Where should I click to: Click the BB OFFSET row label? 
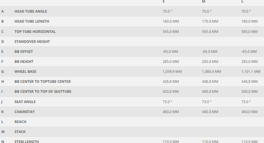click(23, 51)
